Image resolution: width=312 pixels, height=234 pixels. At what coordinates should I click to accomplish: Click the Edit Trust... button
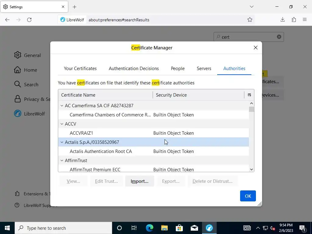106,181
